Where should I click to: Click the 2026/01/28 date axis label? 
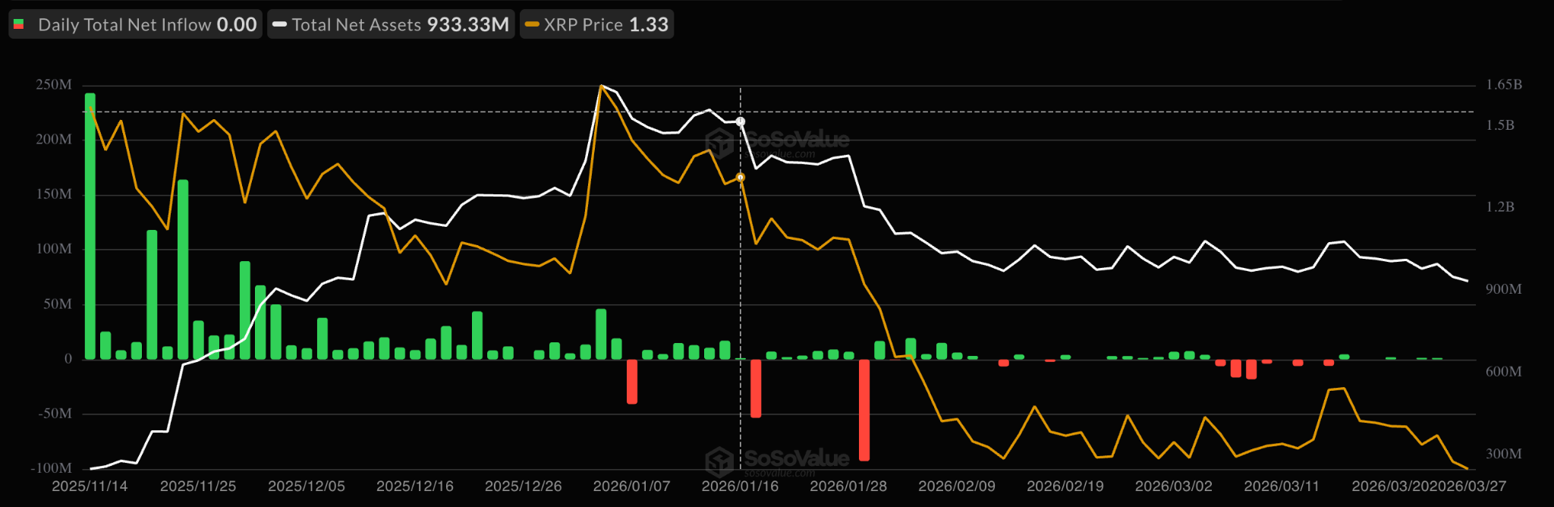848,487
